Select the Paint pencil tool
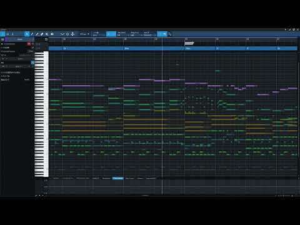300x225 pixels. [32, 34]
